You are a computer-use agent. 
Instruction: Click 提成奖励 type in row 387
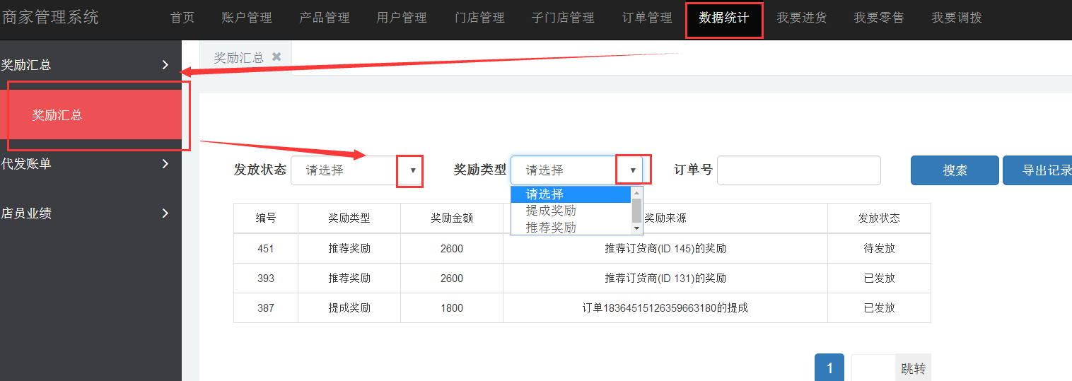click(349, 308)
